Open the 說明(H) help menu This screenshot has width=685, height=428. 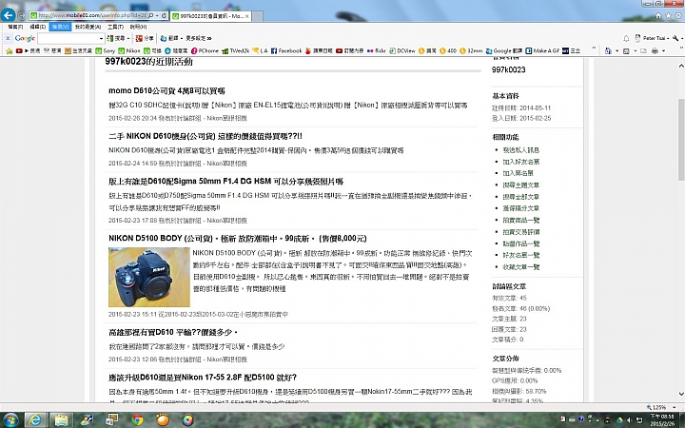pos(138,27)
